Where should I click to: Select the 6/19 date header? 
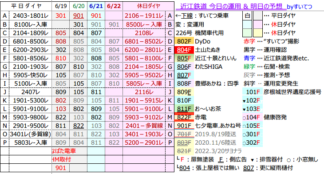(61, 6)
